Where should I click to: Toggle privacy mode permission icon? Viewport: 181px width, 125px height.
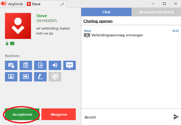[55, 77]
